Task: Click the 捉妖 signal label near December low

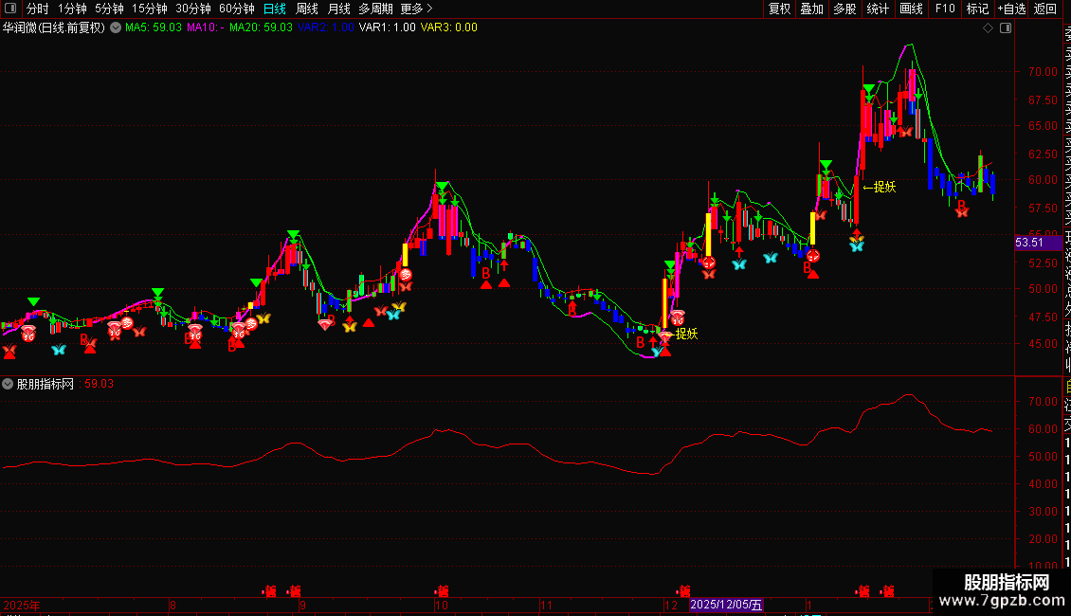Action: [x=686, y=334]
